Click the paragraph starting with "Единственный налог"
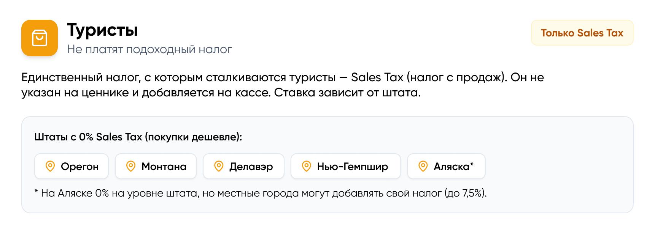The width and height of the screenshot is (655, 233). click(282, 85)
